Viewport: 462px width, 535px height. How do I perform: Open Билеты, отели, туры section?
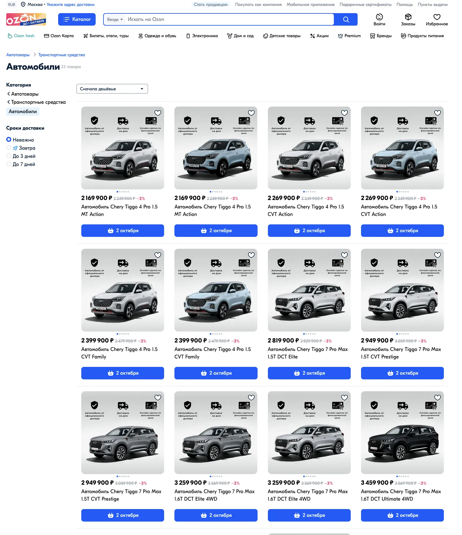106,36
